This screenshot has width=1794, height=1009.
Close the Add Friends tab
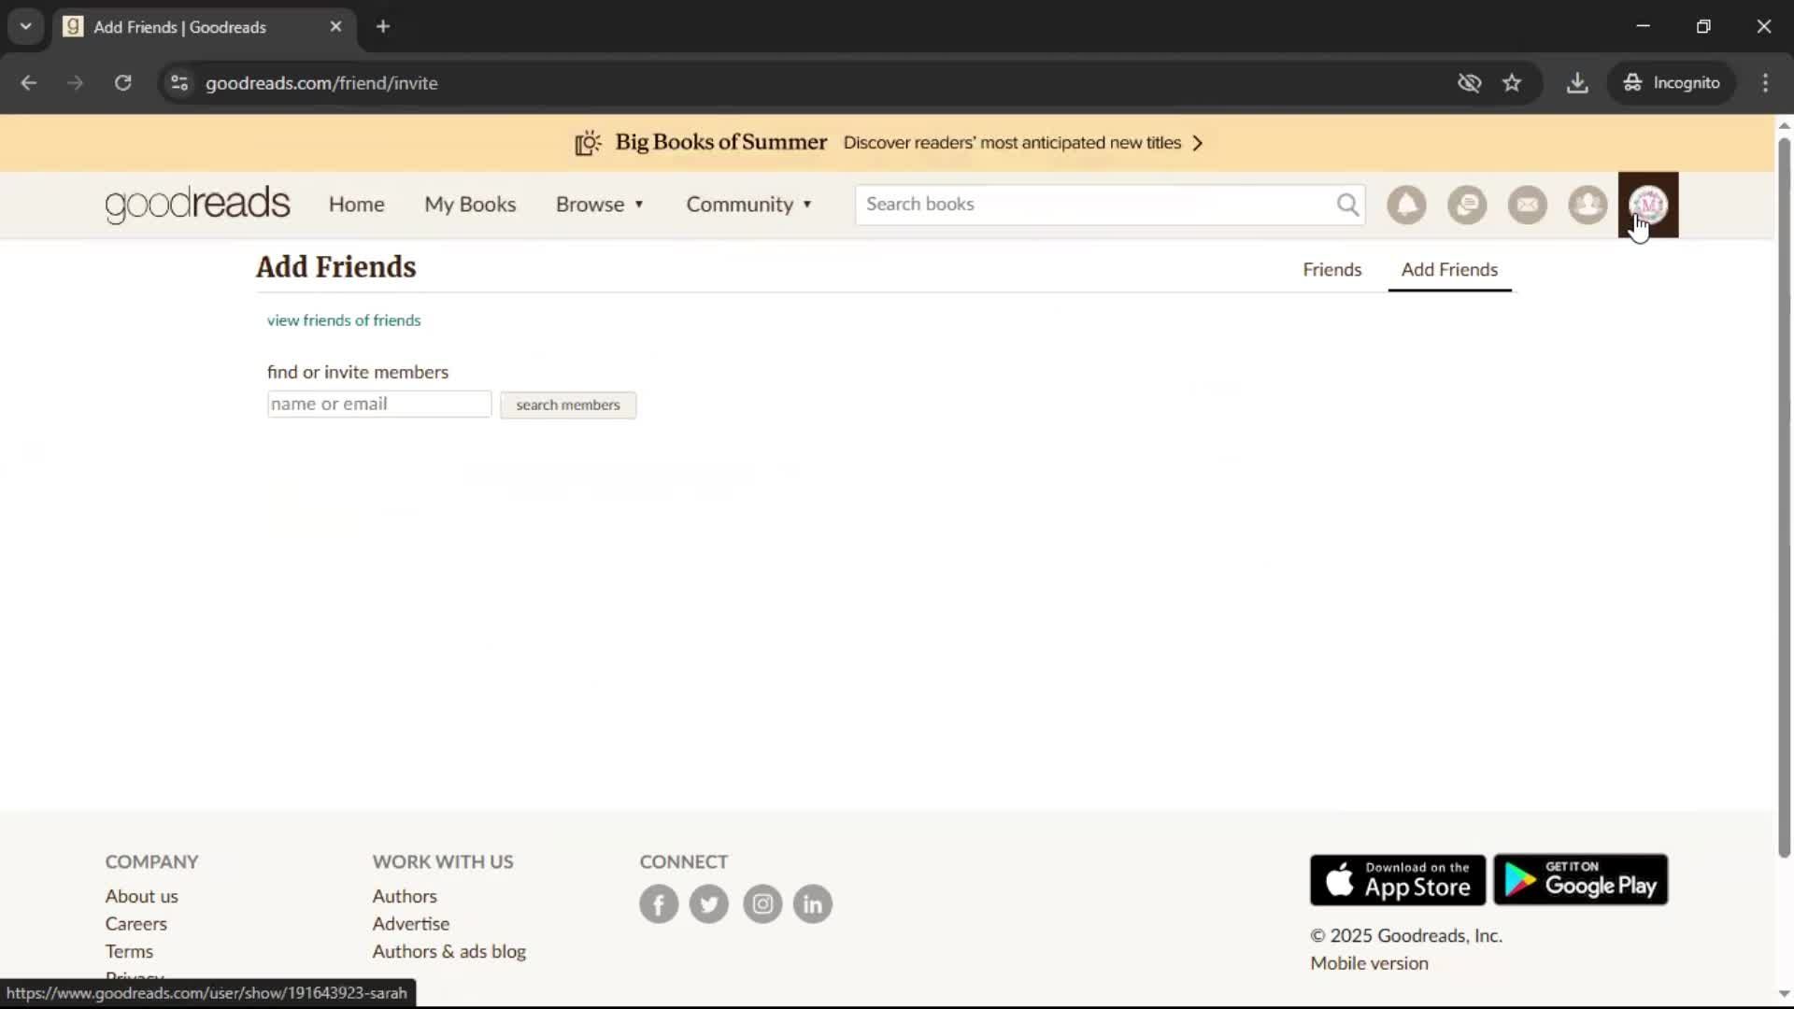[335, 26]
